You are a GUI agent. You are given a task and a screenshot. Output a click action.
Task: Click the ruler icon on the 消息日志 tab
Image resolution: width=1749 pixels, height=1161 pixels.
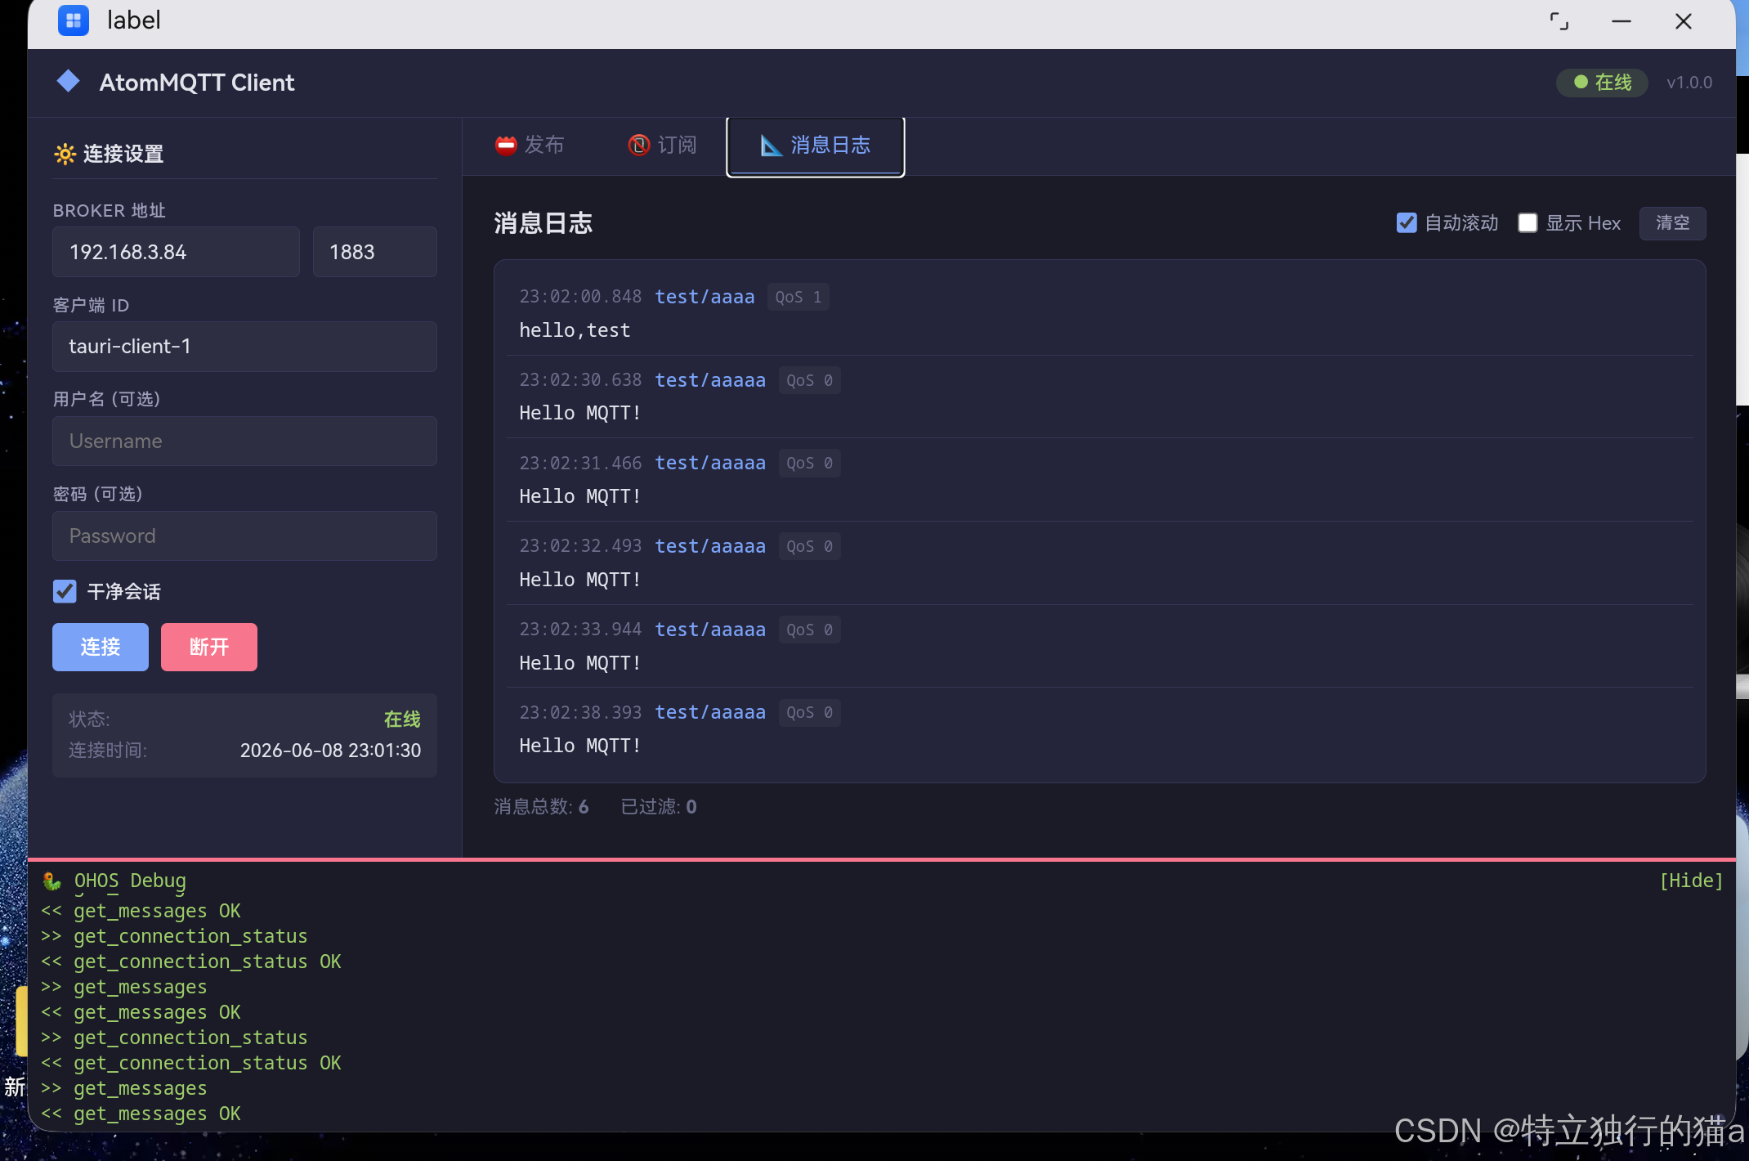[x=771, y=146]
